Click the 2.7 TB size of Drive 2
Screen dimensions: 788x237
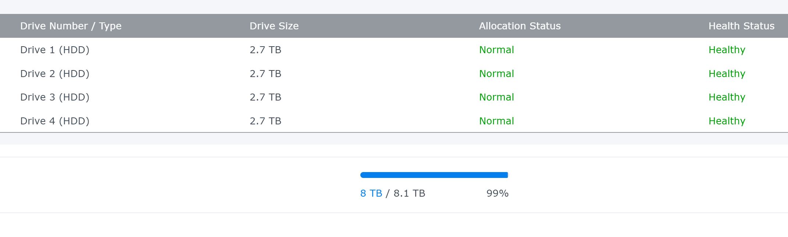pos(265,73)
